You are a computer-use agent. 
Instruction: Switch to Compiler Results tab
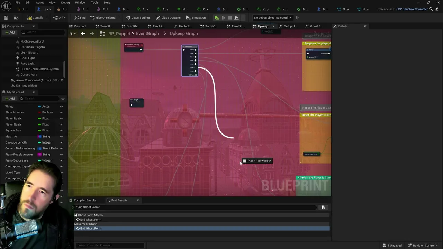[x=85, y=200]
